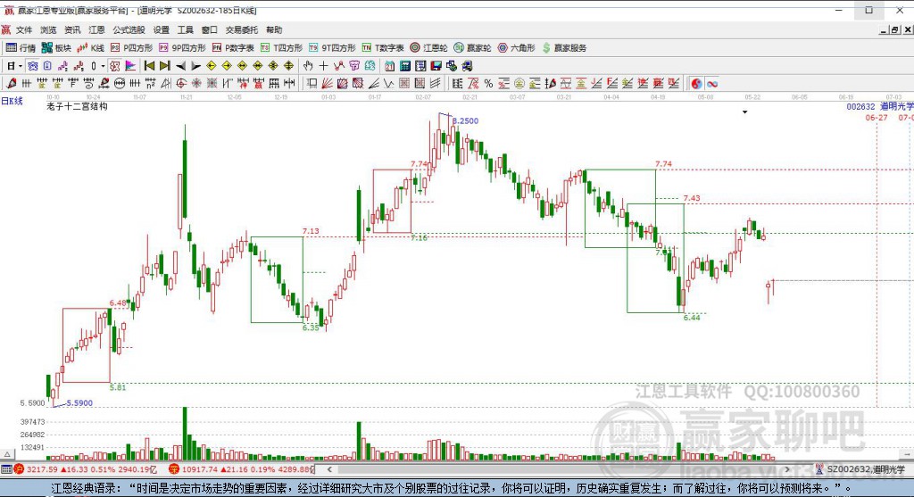Screen dimensions: 914x497
Task: Open the 江恩轮 Gann wheel
Action: pyautogui.click(x=428, y=48)
